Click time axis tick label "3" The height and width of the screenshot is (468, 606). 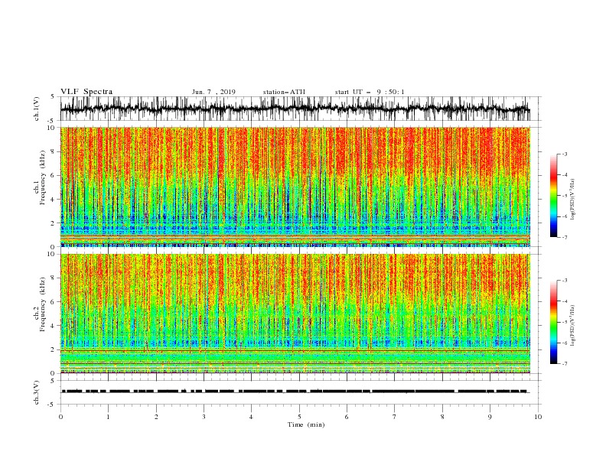204,417
